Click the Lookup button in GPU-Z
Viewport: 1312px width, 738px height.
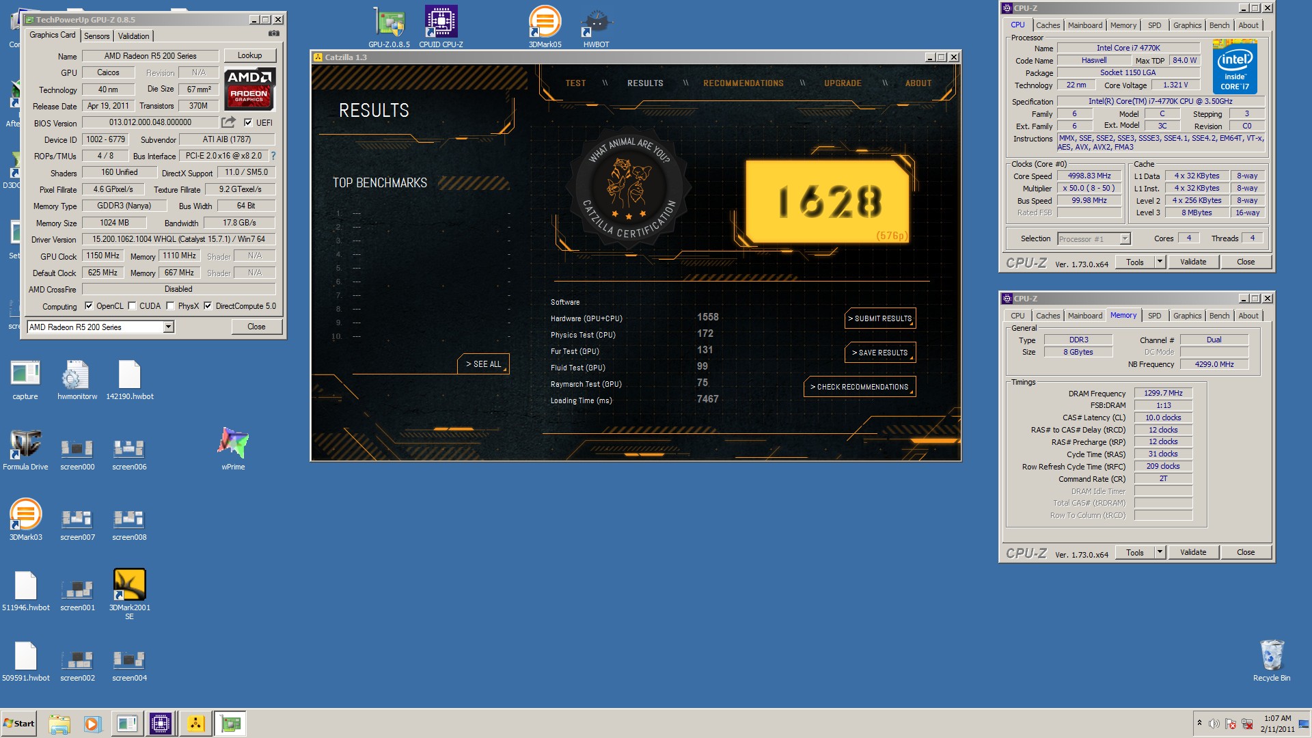[x=249, y=55]
